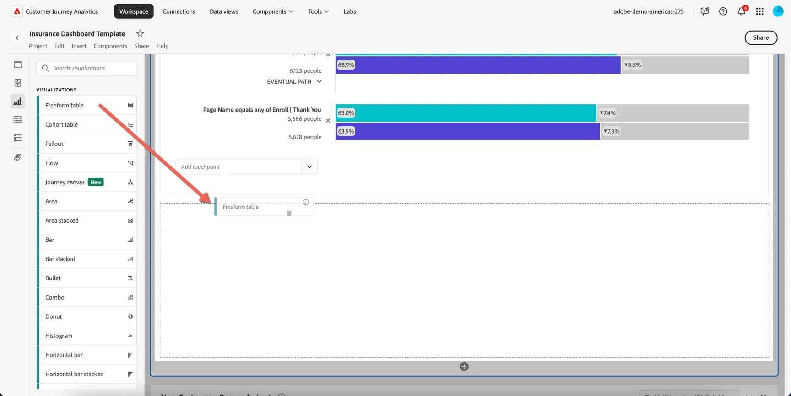Select the Flow visualization
Viewport: 791px width, 396px height.
(x=87, y=163)
